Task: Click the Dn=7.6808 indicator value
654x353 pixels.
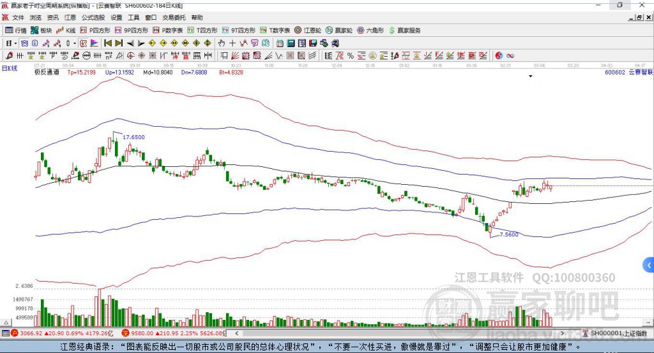Action: pos(194,72)
